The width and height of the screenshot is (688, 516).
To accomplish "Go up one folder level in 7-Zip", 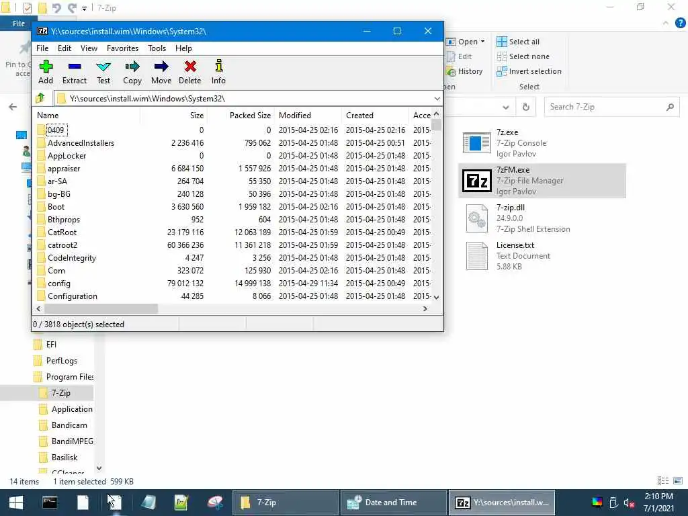I will click(41, 98).
